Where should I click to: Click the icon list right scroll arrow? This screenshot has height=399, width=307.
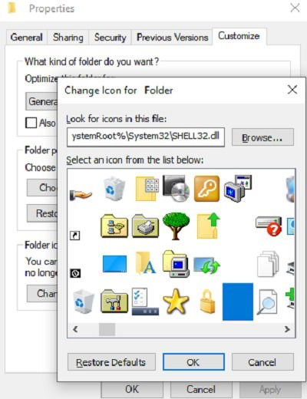[x=287, y=329]
